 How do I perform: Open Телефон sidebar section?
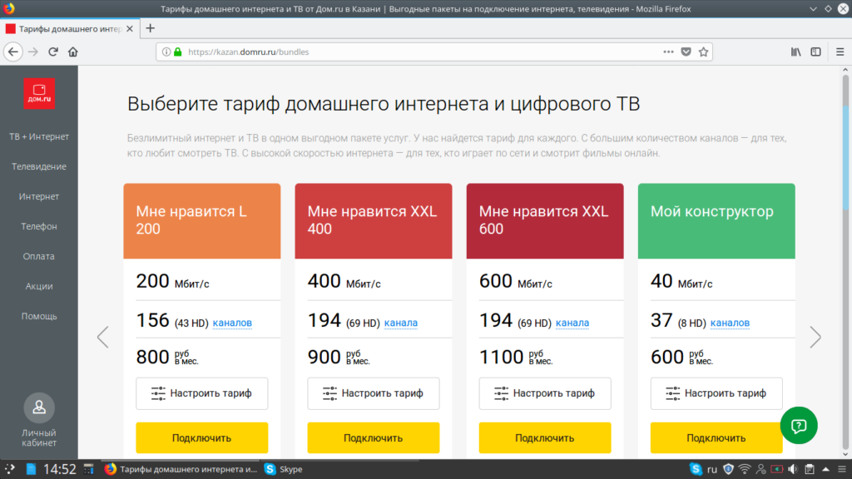click(x=39, y=226)
